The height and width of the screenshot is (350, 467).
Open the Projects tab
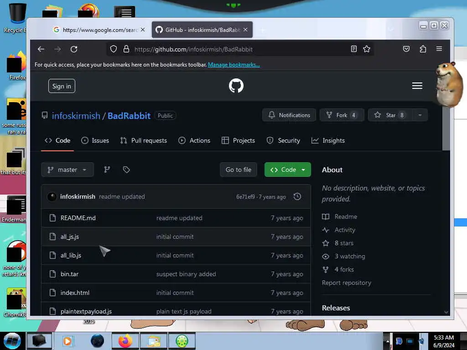click(x=239, y=140)
